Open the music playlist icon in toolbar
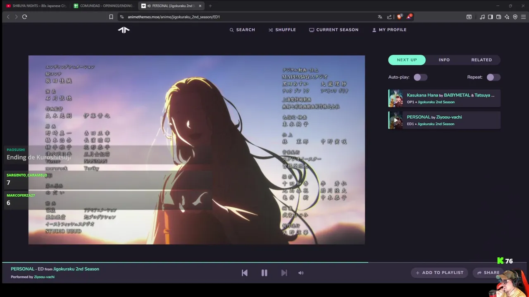 coord(482,17)
